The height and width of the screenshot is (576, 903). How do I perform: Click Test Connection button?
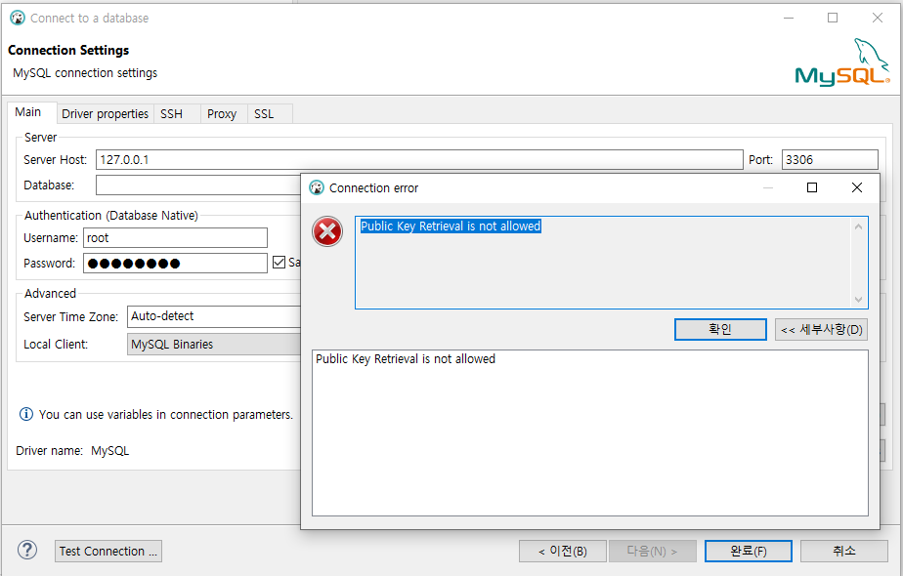(108, 552)
